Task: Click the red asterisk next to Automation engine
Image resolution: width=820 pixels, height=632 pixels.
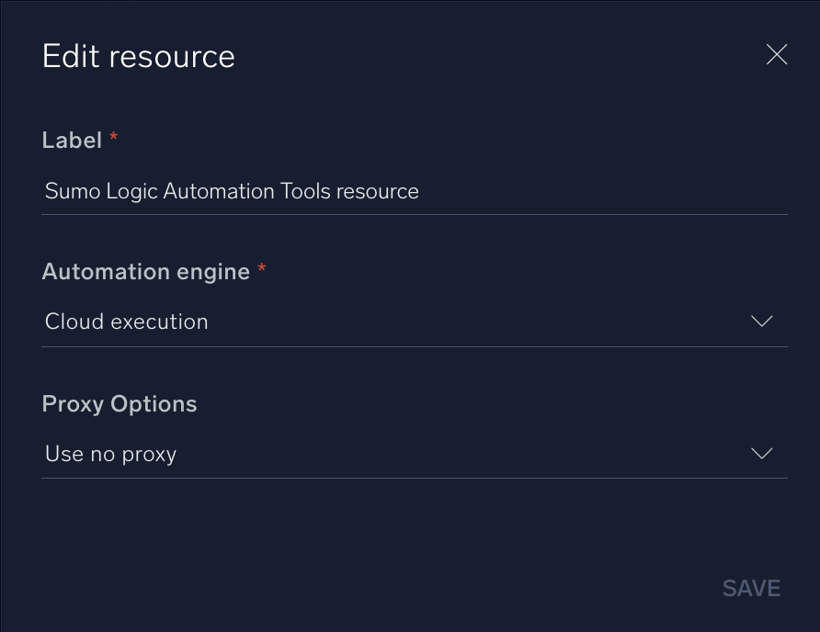Action: [261, 267]
